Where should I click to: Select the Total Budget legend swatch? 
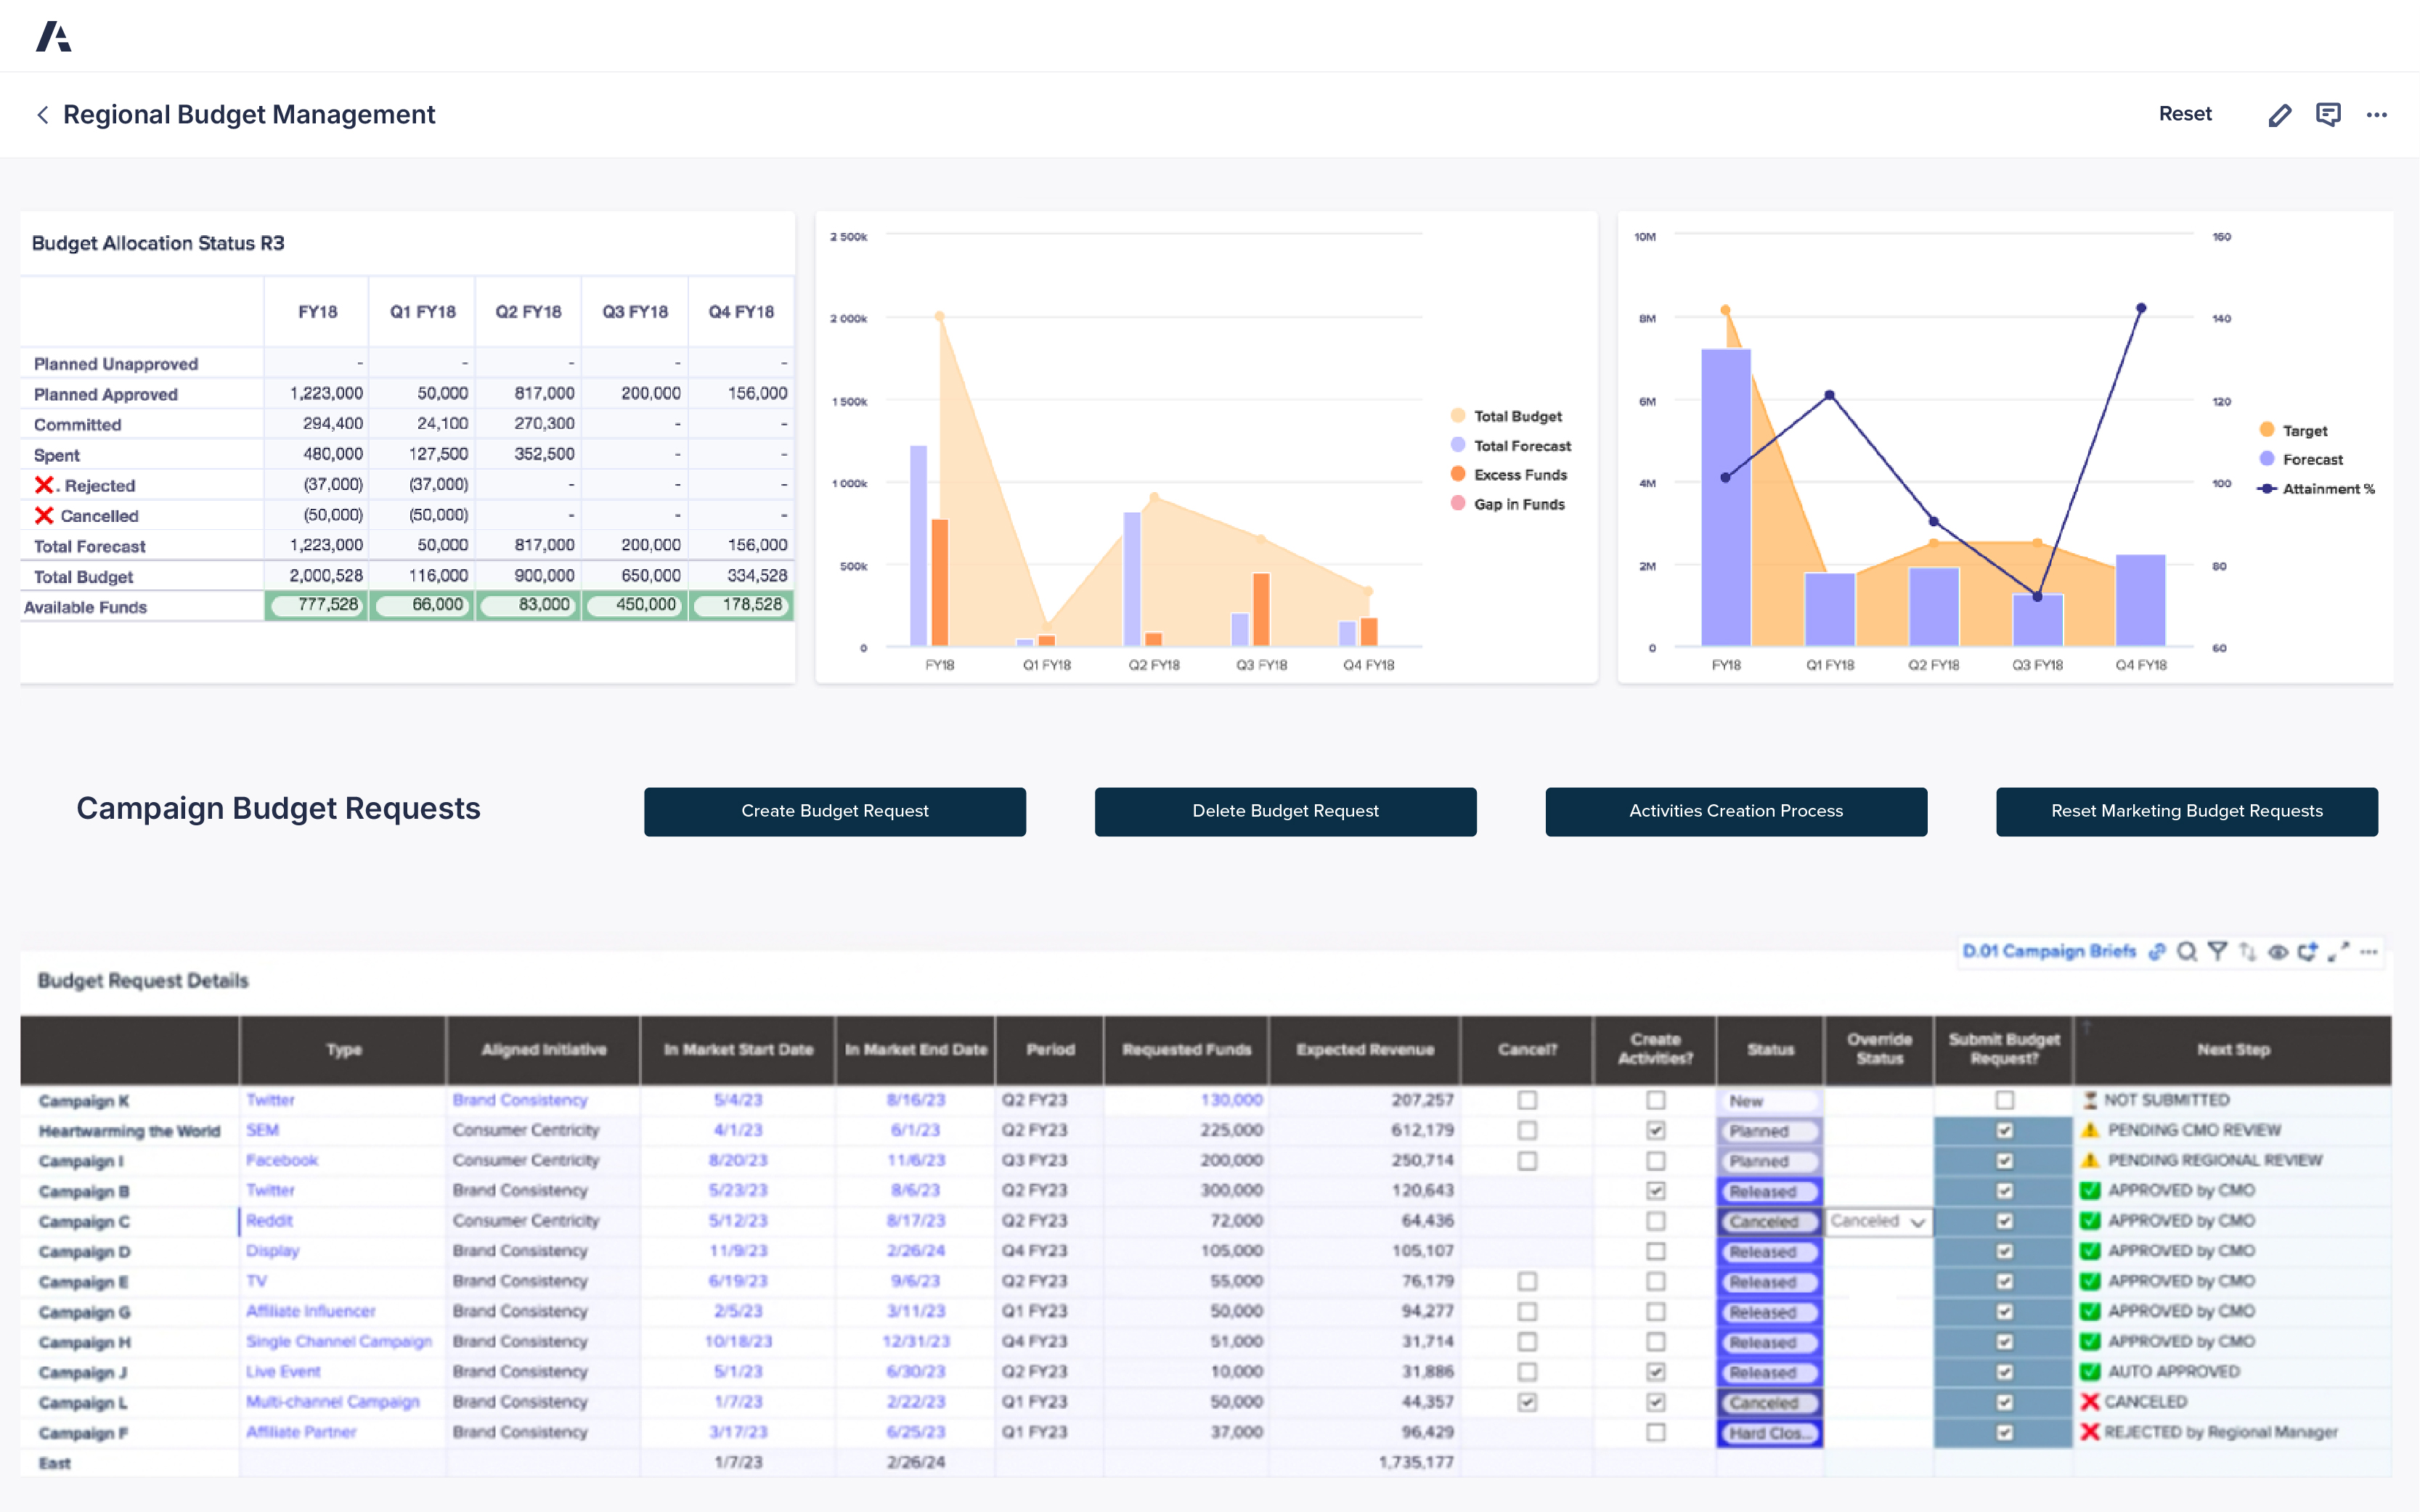tap(1458, 415)
